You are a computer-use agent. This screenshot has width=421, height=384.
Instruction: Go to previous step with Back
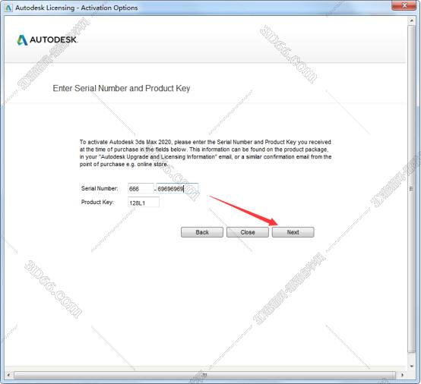[202, 232]
